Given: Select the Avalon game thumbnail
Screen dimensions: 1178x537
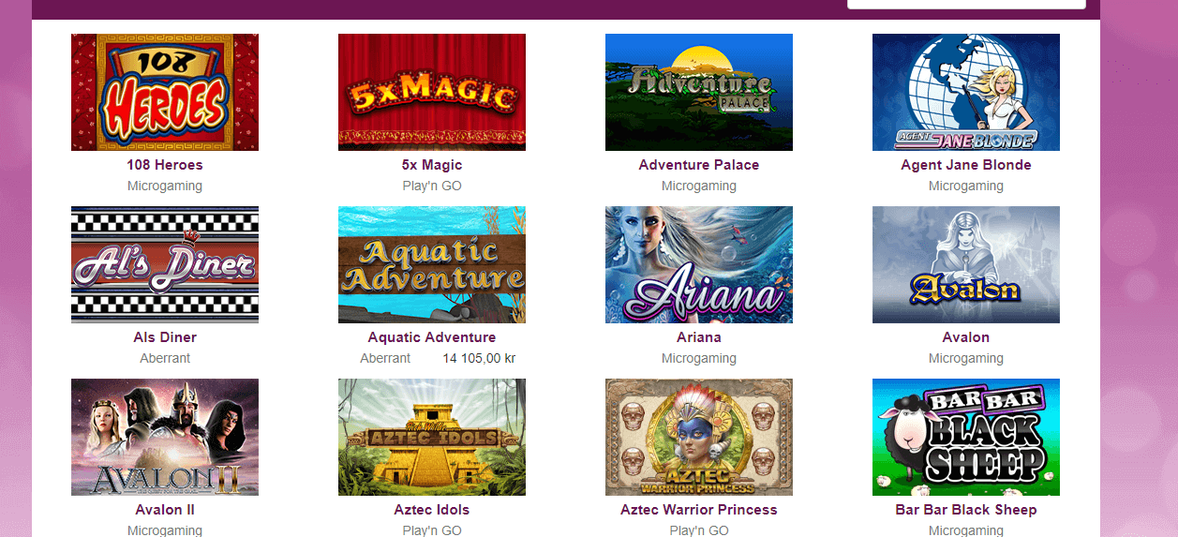Looking at the screenshot, I should 966,264.
